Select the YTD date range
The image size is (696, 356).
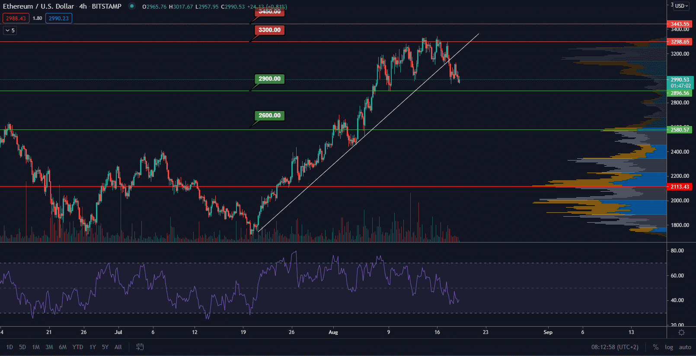(78, 347)
